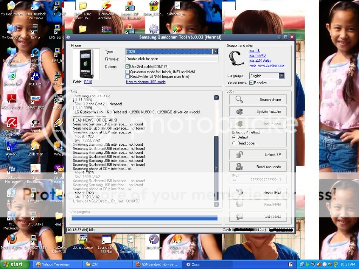Launch JAF BB5Plus desktop shortcut
The height and width of the screenshot is (269, 359).
[x=107, y=244]
